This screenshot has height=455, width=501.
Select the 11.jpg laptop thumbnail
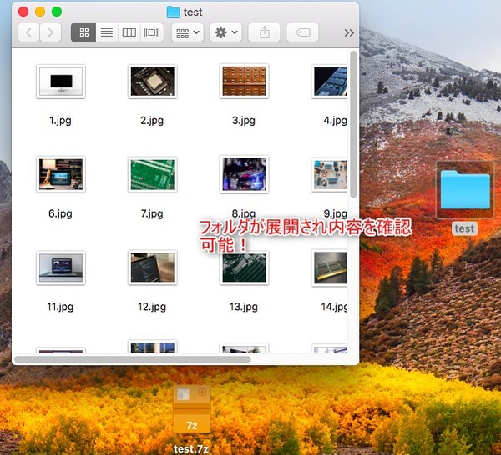click(x=61, y=267)
